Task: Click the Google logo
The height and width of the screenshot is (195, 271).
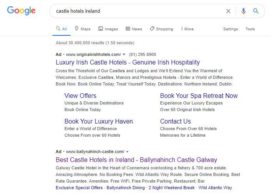Action: 21,11
